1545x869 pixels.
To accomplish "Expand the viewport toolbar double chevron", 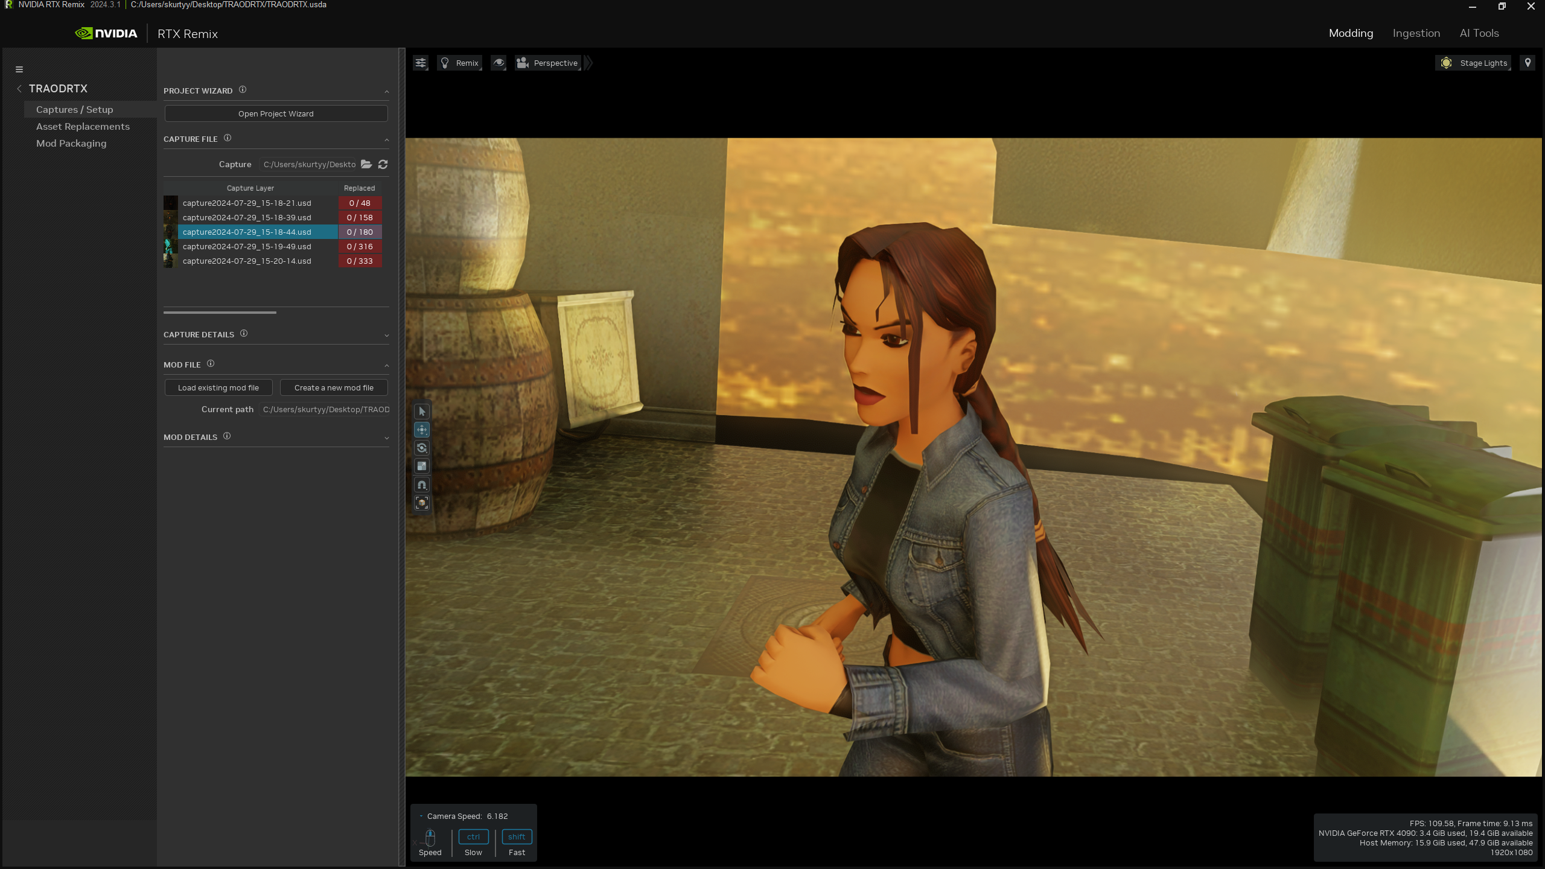I will (588, 63).
